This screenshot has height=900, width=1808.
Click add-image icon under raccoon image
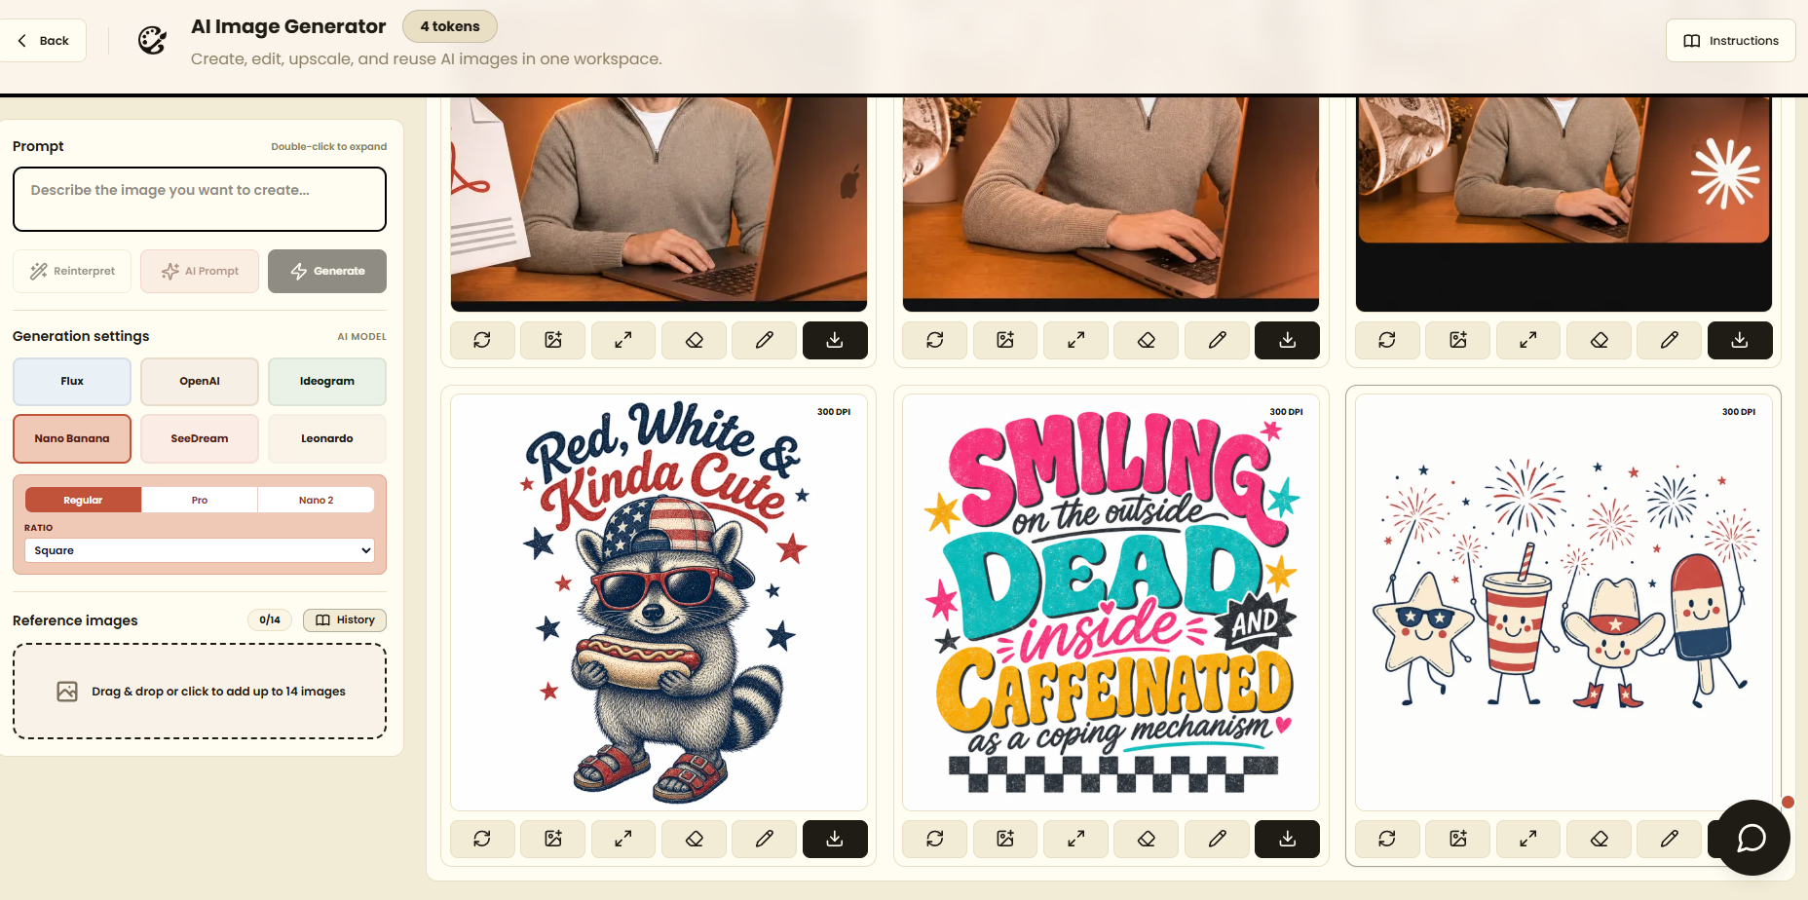pyautogui.click(x=553, y=839)
